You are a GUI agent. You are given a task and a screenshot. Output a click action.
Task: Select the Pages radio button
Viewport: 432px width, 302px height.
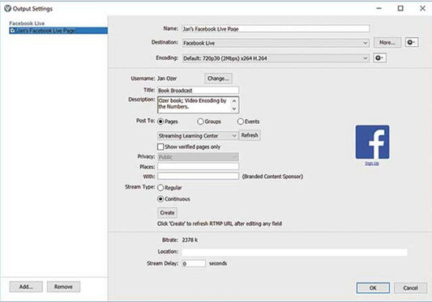pyautogui.click(x=160, y=121)
